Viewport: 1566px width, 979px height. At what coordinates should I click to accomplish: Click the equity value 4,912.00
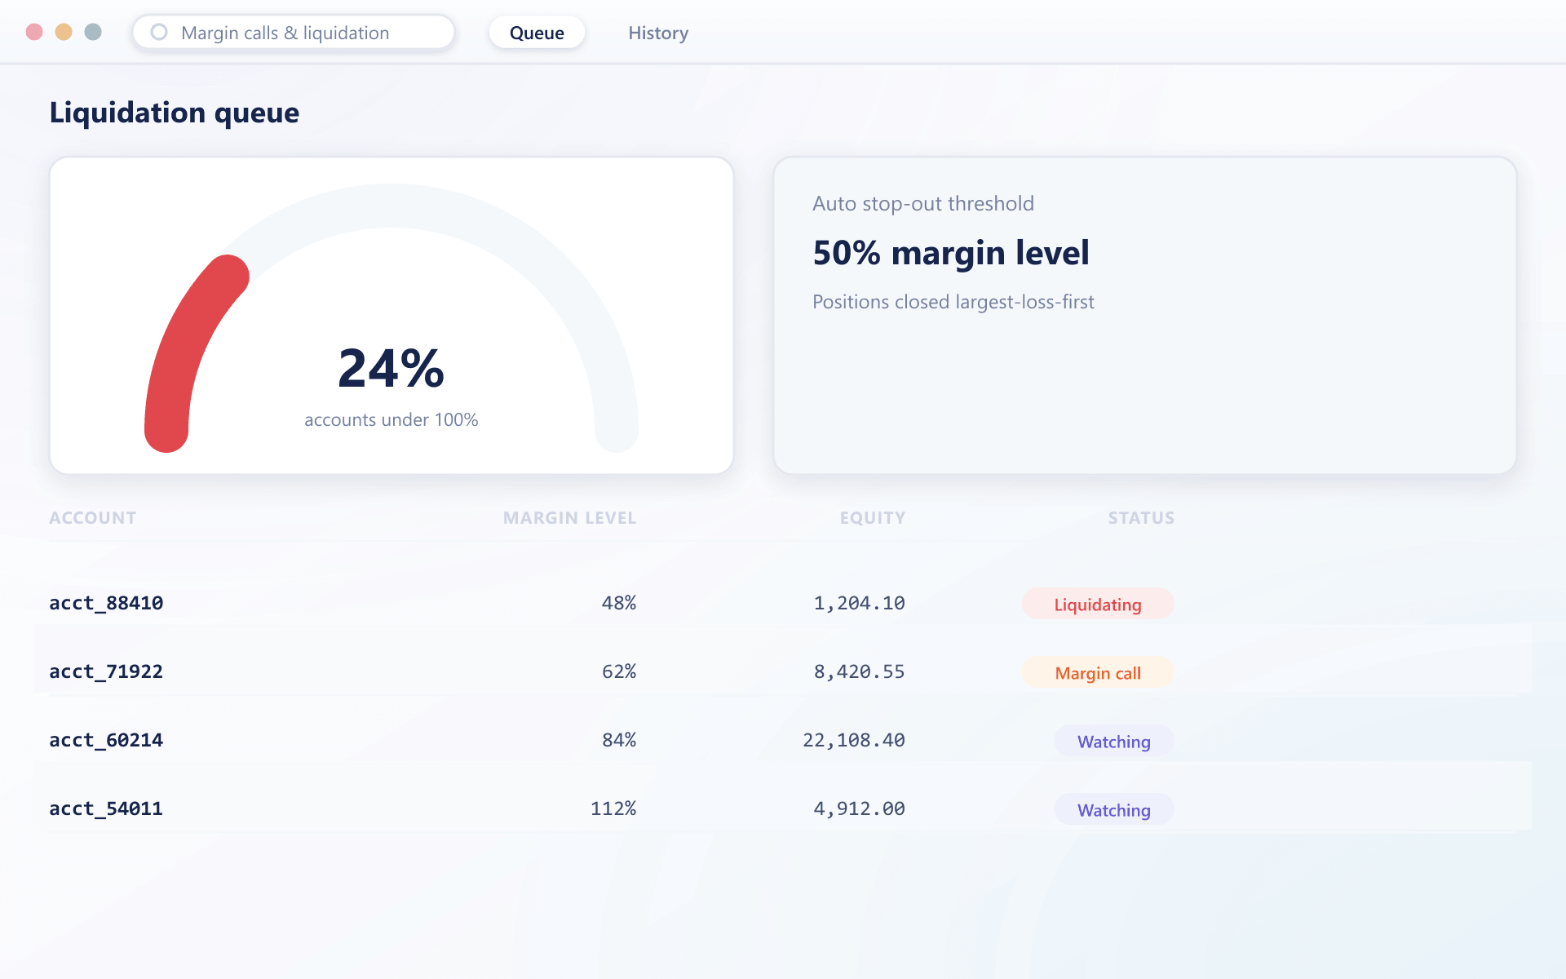pyautogui.click(x=860, y=808)
